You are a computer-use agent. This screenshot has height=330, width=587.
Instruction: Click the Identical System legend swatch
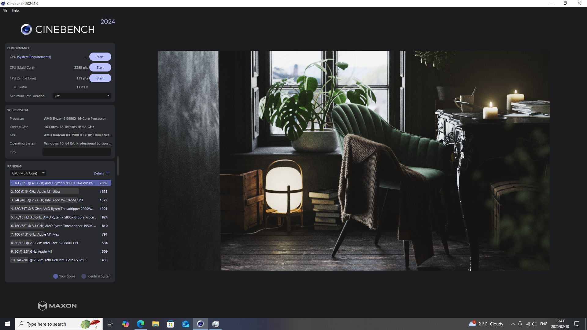coord(84,276)
